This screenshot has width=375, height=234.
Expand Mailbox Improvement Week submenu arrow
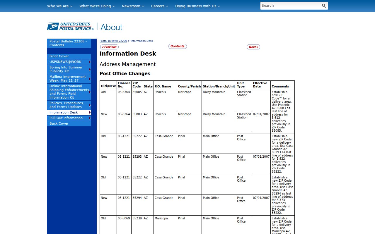click(90, 79)
